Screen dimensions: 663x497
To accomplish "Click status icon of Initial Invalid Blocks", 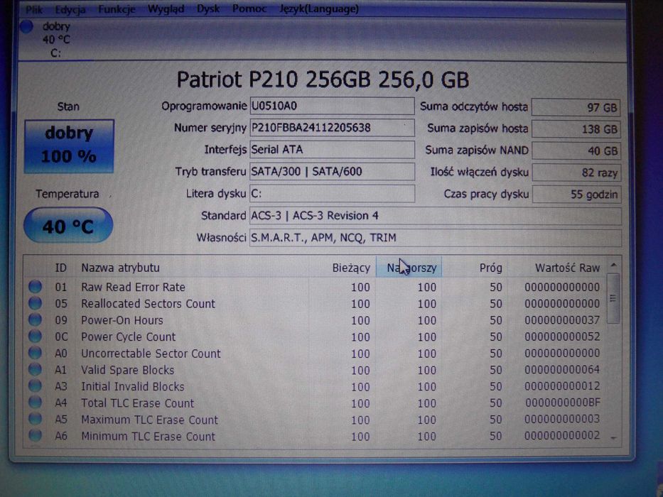I will tap(35, 386).
